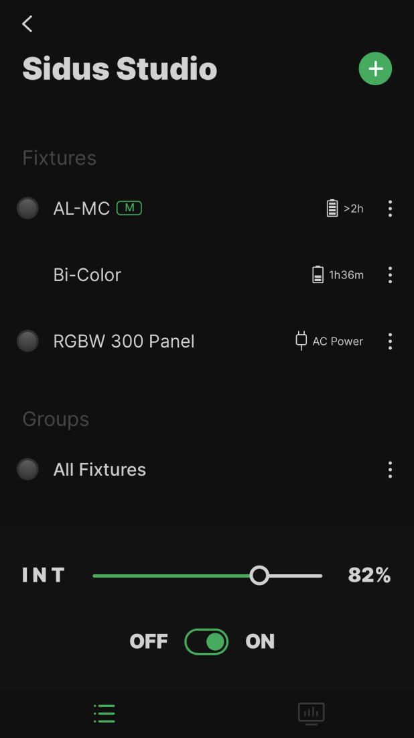Click the INT intensity slider handle
414x738 pixels.
[259, 575]
